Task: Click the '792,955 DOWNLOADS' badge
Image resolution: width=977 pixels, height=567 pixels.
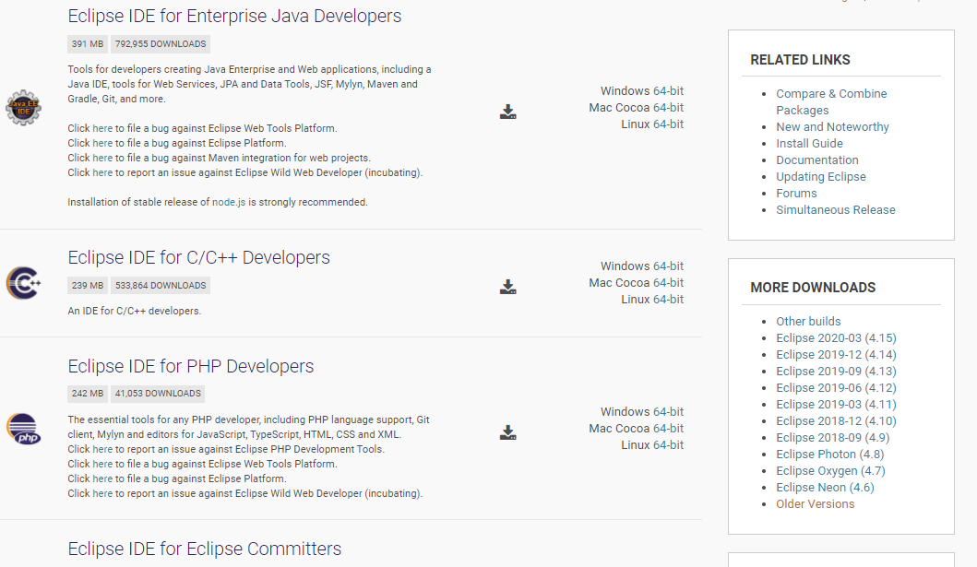Action: tap(161, 44)
